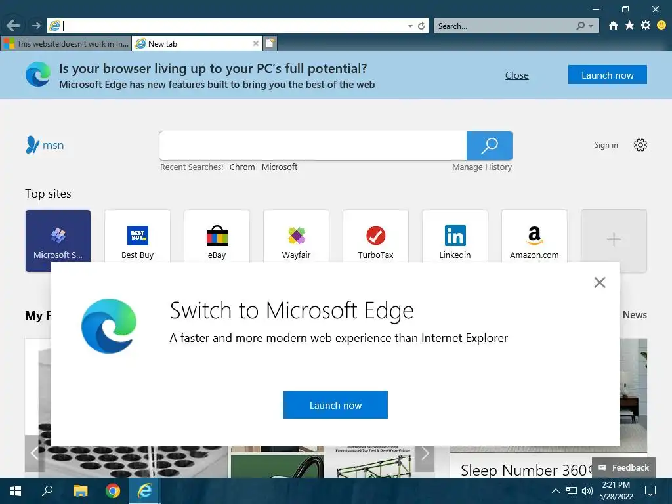Click the msn butterfly logo
The height and width of the screenshot is (504, 672).
coord(45,145)
